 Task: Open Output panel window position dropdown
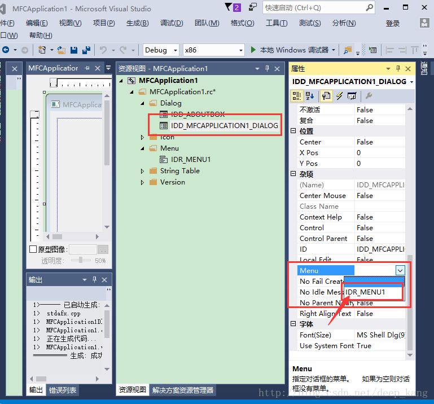pos(85,280)
